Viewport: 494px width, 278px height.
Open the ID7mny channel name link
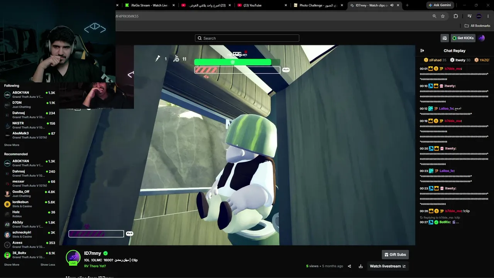(93, 253)
